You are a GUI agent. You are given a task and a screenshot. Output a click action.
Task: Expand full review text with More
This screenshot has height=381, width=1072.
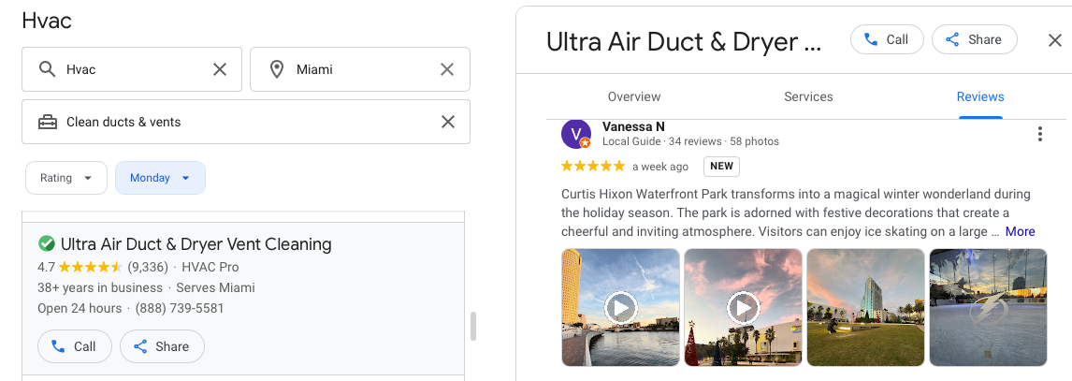point(1020,231)
